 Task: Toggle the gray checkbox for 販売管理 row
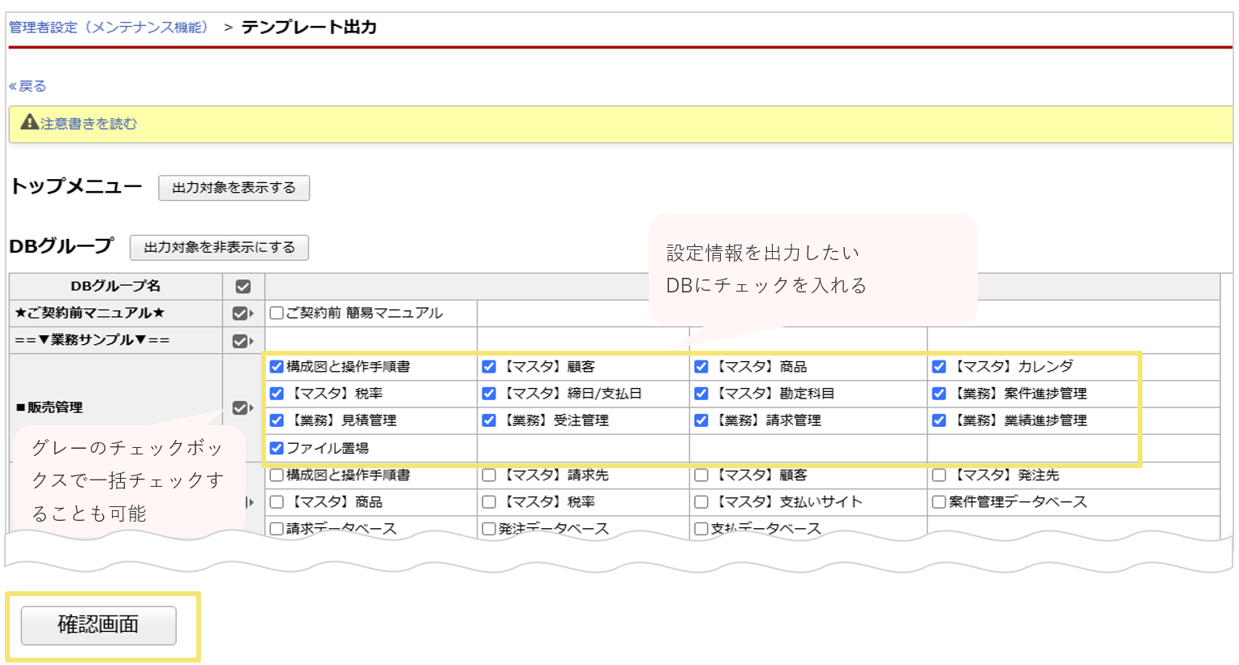coord(241,407)
